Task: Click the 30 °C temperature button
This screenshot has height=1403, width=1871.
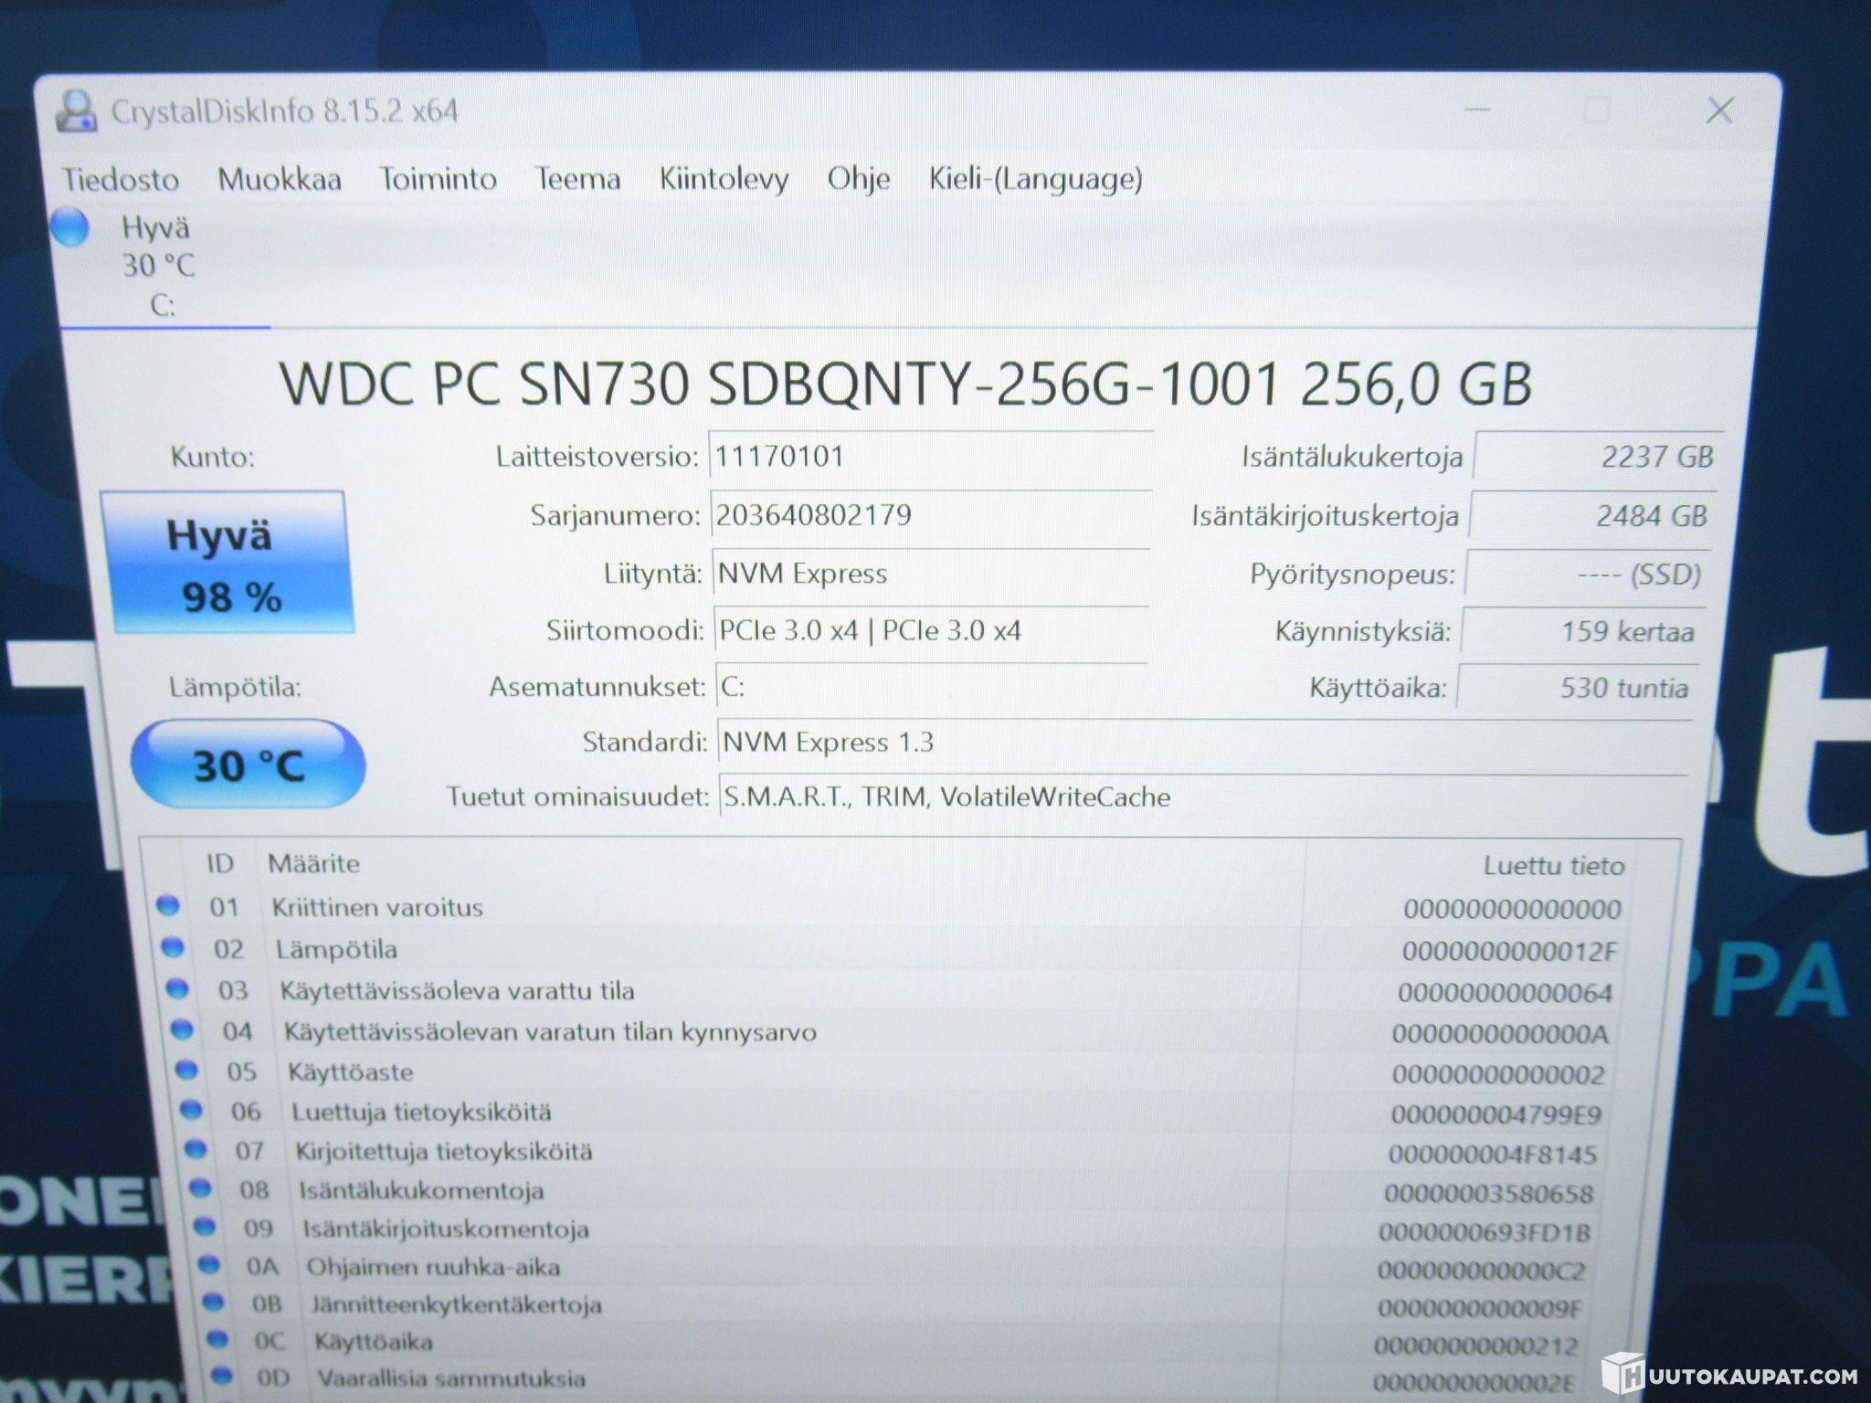Action: [248, 765]
